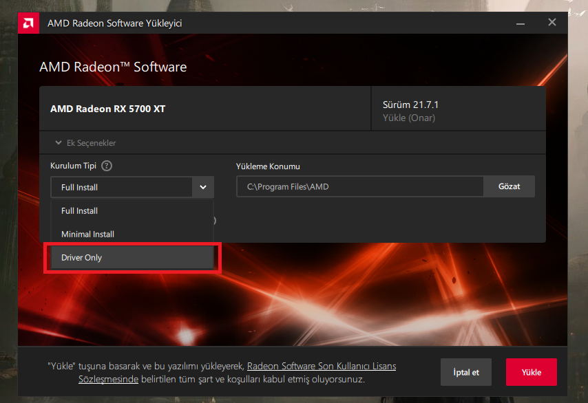The height and width of the screenshot is (403, 588).
Task: Close the AMD Radeon Software Yükleyici window
Action: pyautogui.click(x=552, y=23)
